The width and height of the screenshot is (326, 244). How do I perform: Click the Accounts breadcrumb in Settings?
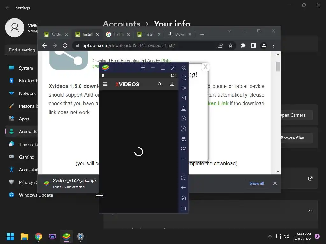pos(122,24)
